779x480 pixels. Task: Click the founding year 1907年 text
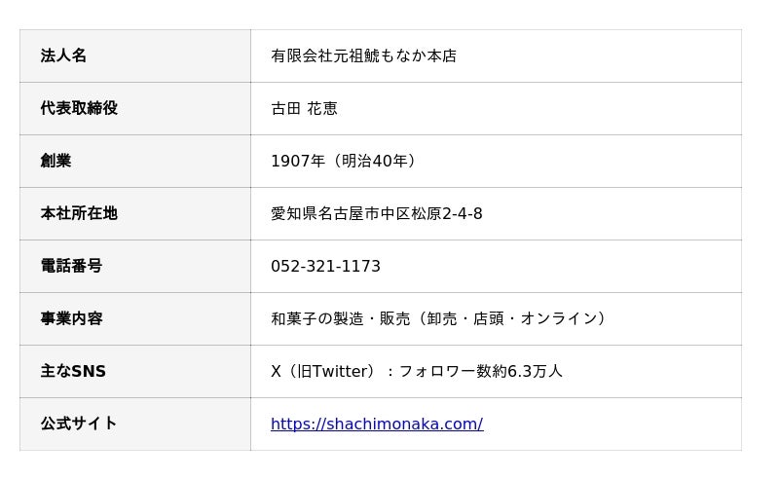[x=298, y=162]
